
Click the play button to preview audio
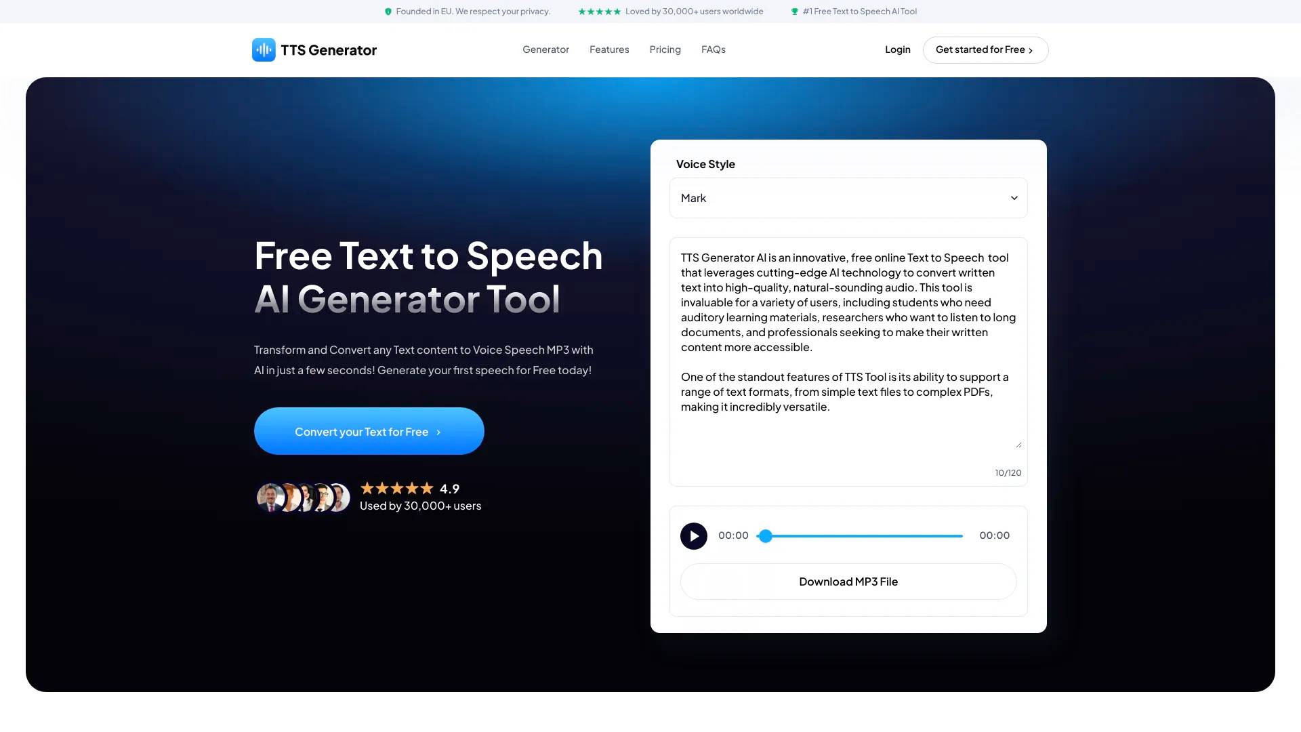[x=693, y=535]
